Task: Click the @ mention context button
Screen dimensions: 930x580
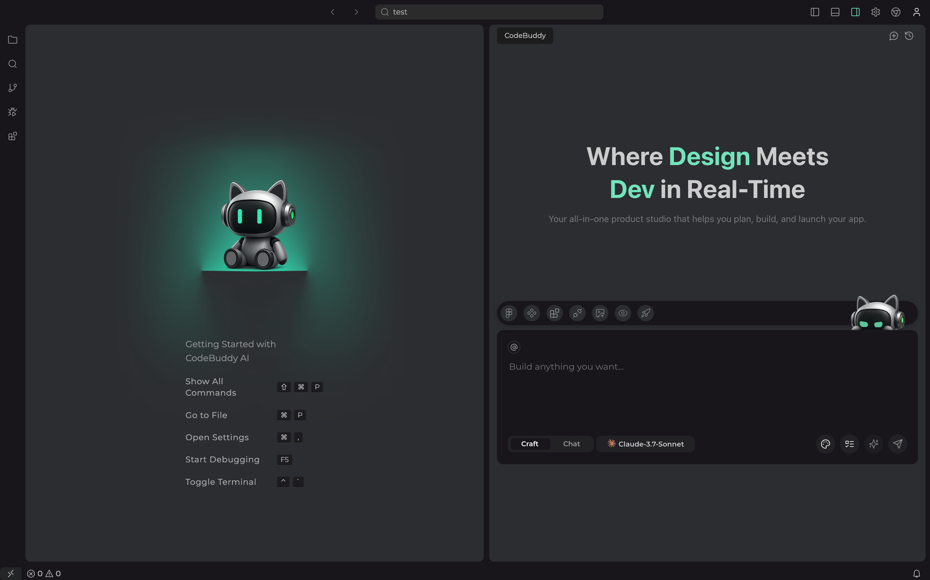Action: tap(514, 347)
